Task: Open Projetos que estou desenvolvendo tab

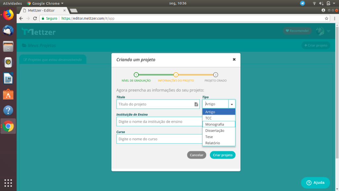Action: click(53, 60)
